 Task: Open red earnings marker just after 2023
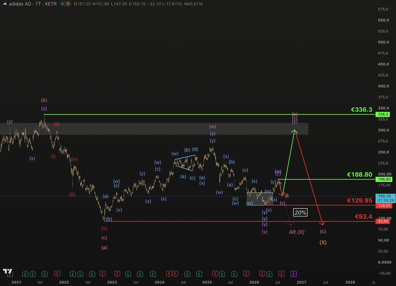pyautogui.click(x=117, y=274)
